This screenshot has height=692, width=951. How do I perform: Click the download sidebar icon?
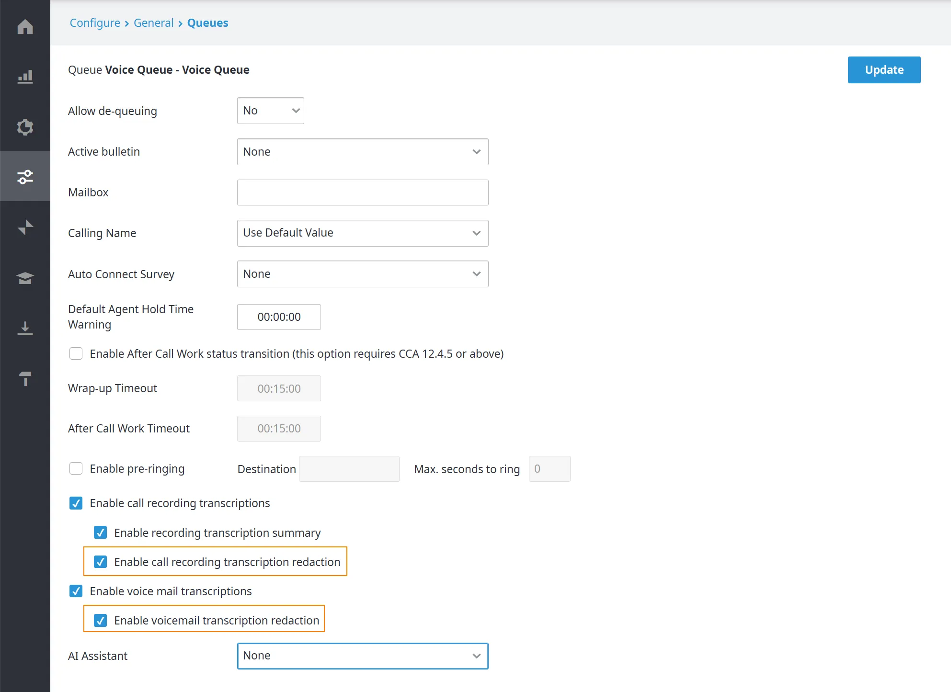coord(25,329)
